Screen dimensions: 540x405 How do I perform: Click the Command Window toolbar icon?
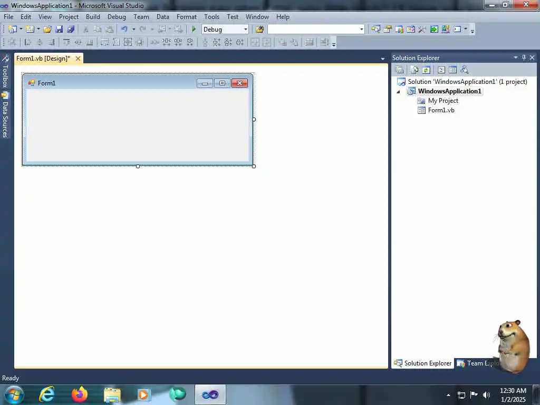(x=457, y=30)
